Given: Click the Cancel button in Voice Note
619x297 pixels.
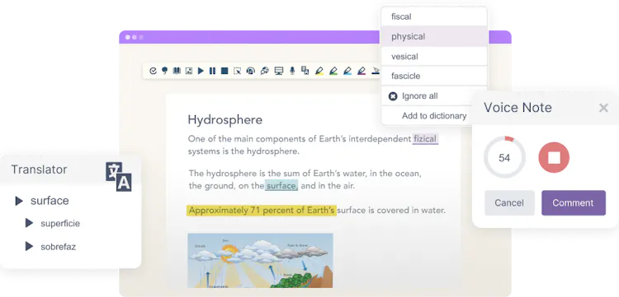Looking at the screenshot, I should tap(509, 203).
